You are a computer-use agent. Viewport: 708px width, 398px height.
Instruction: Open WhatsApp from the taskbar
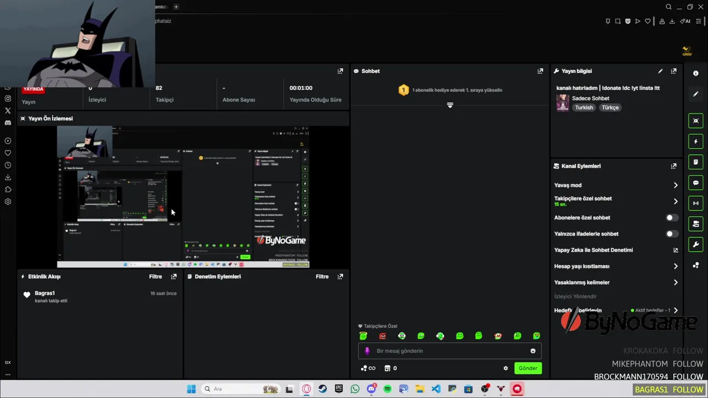click(355, 389)
